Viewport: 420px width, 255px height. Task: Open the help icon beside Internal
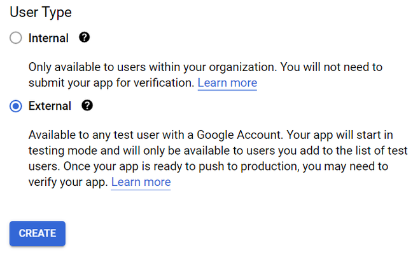[x=84, y=37]
